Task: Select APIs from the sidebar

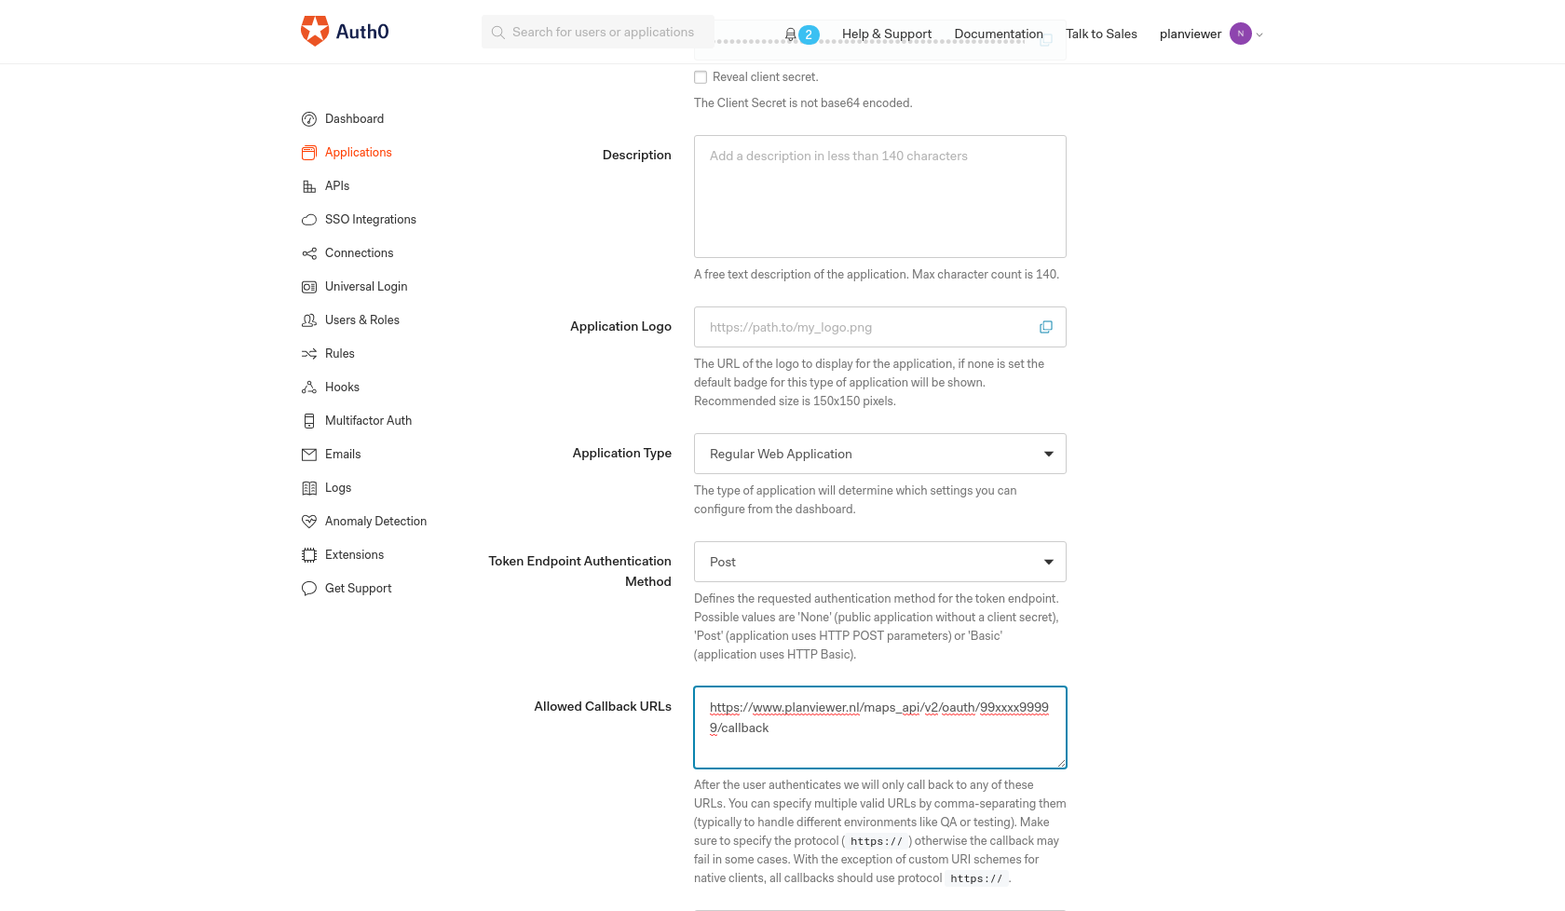Action: tap(337, 185)
